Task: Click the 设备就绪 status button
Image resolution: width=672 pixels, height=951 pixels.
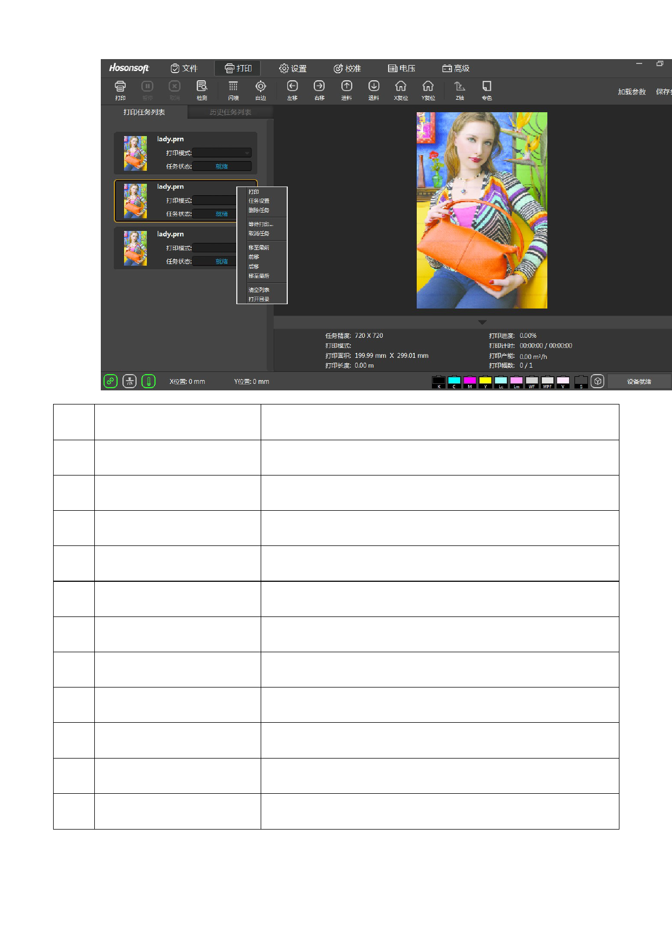Action: coord(638,382)
